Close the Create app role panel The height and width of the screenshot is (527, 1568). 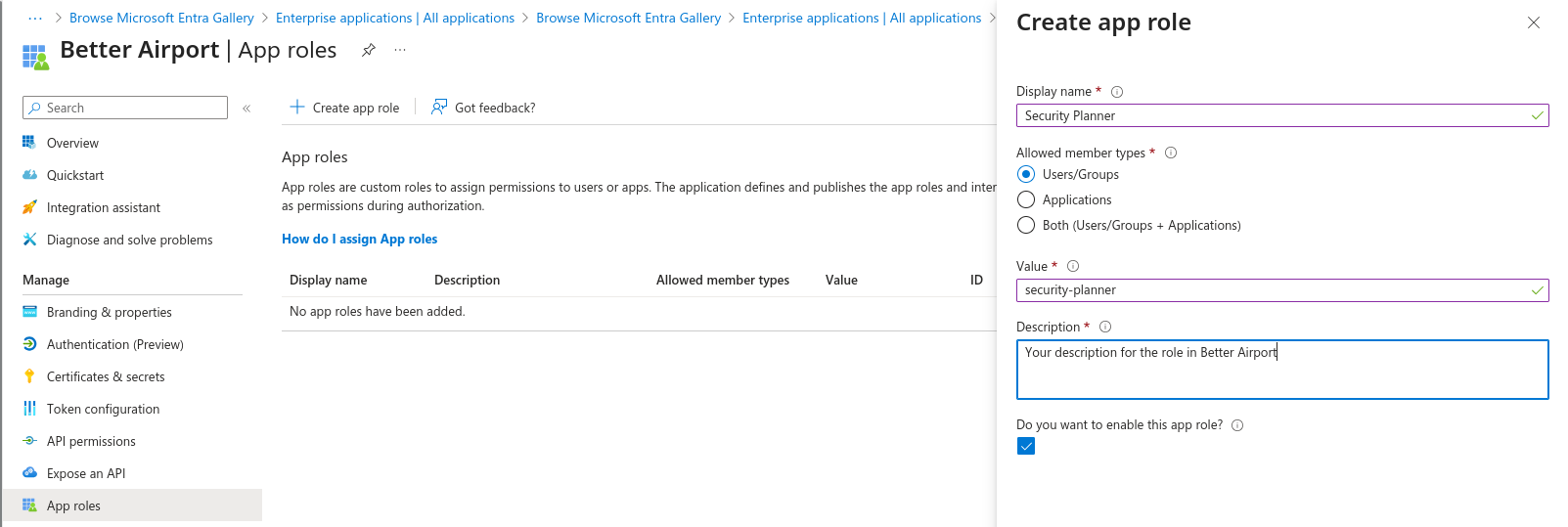(x=1534, y=22)
